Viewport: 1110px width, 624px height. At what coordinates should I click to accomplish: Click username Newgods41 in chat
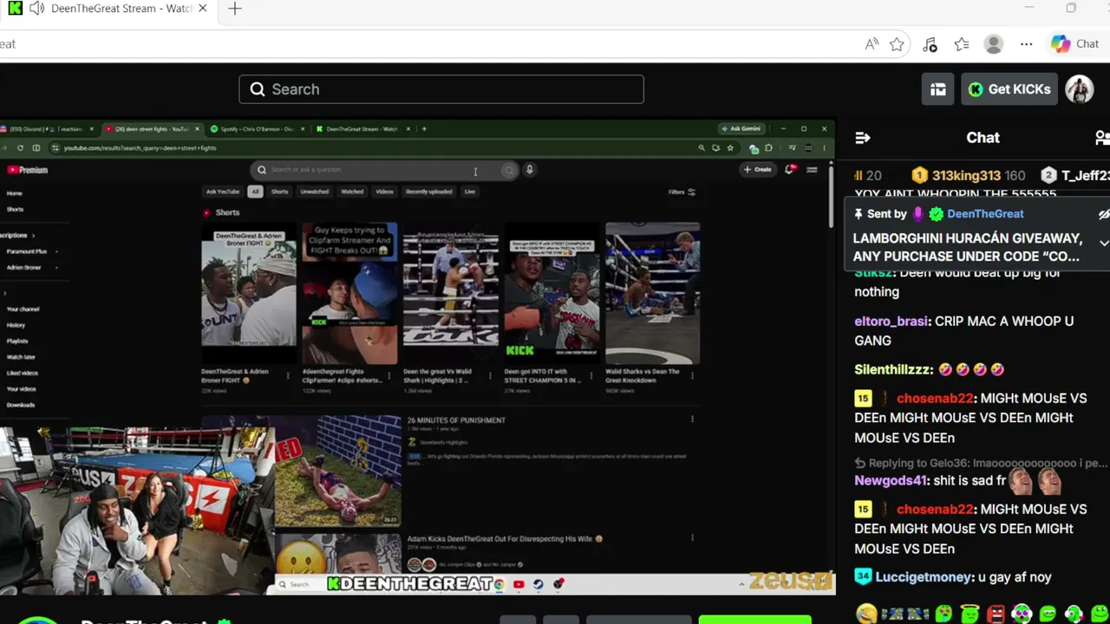891,480
